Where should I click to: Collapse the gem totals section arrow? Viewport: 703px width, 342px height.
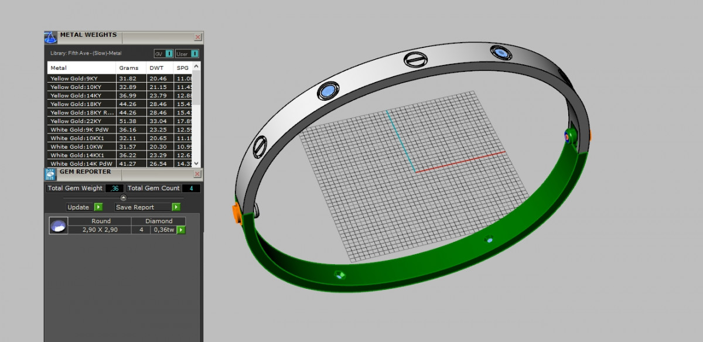point(123,198)
